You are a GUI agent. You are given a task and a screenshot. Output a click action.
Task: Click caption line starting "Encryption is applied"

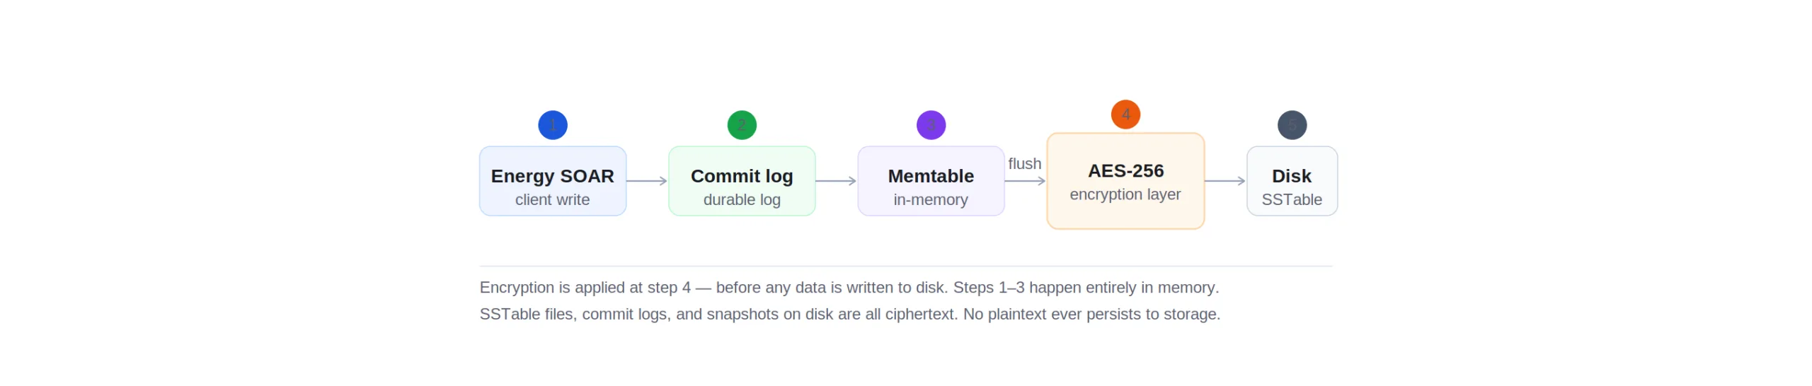click(x=849, y=288)
